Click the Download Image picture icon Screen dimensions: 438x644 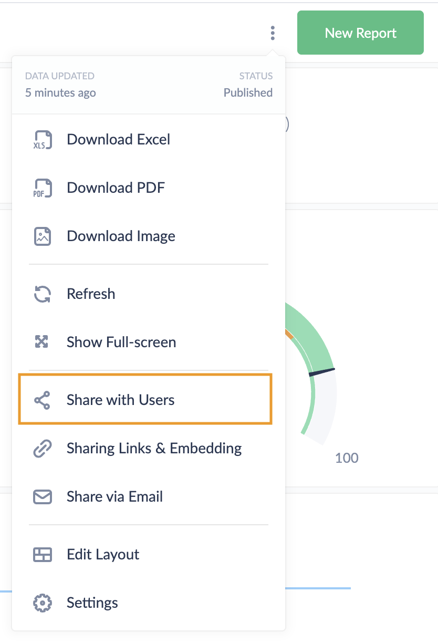[x=43, y=236]
